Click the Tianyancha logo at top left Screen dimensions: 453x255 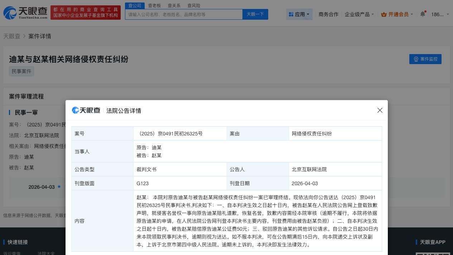25,13
